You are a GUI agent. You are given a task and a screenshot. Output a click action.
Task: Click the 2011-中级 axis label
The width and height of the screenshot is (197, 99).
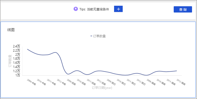(51, 82)
